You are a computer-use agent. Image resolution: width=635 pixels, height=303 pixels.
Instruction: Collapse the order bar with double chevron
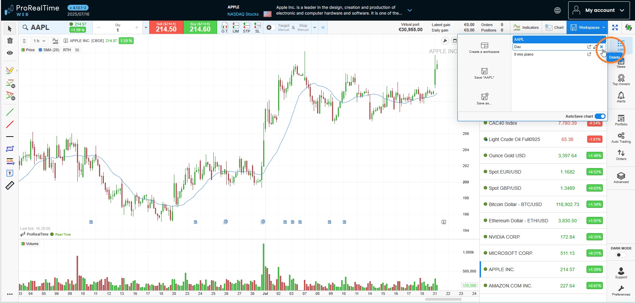[323, 27]
